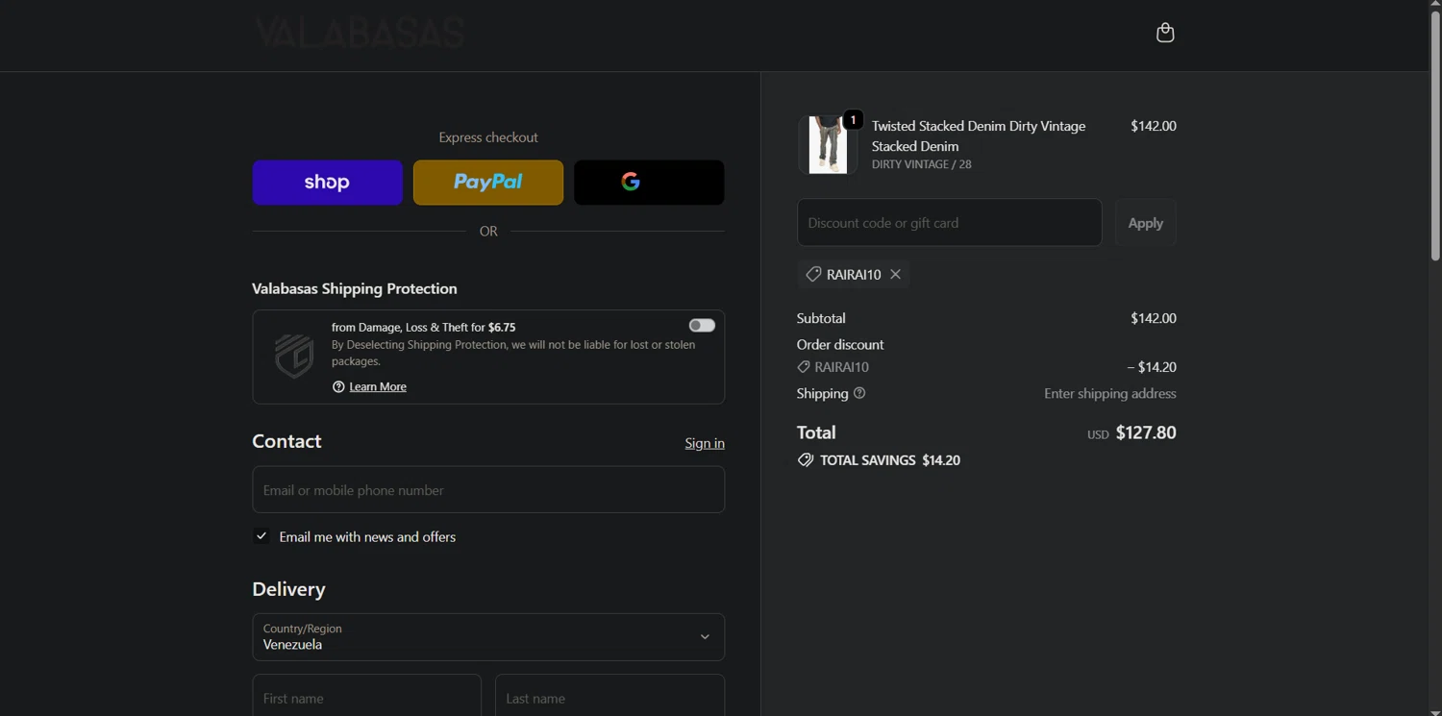Click the Shipping Protection shield icon
This screenshot has width=1442, height=716.
[294, 356]
